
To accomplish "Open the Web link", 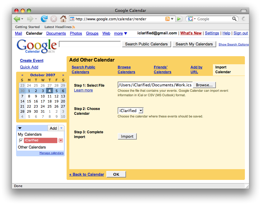I will click(x=106, y=33).
